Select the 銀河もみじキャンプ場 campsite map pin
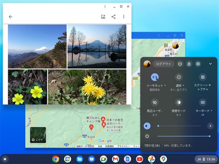 click(103, 120)
